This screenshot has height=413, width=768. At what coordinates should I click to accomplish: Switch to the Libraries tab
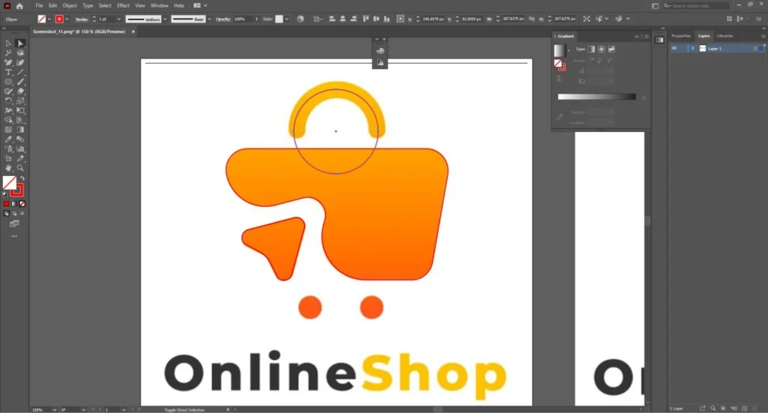click(x=725, y=36)
